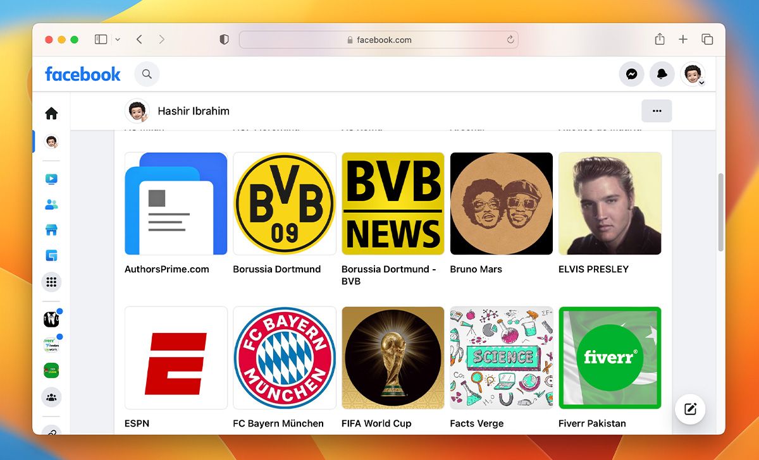Open the Groups people icon in sidebar
759x460 pixels.
click(51, 397)
